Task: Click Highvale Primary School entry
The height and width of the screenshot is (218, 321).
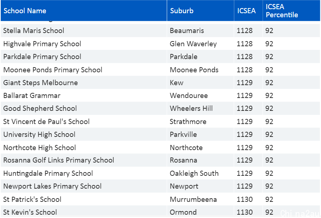Action: 42,44
